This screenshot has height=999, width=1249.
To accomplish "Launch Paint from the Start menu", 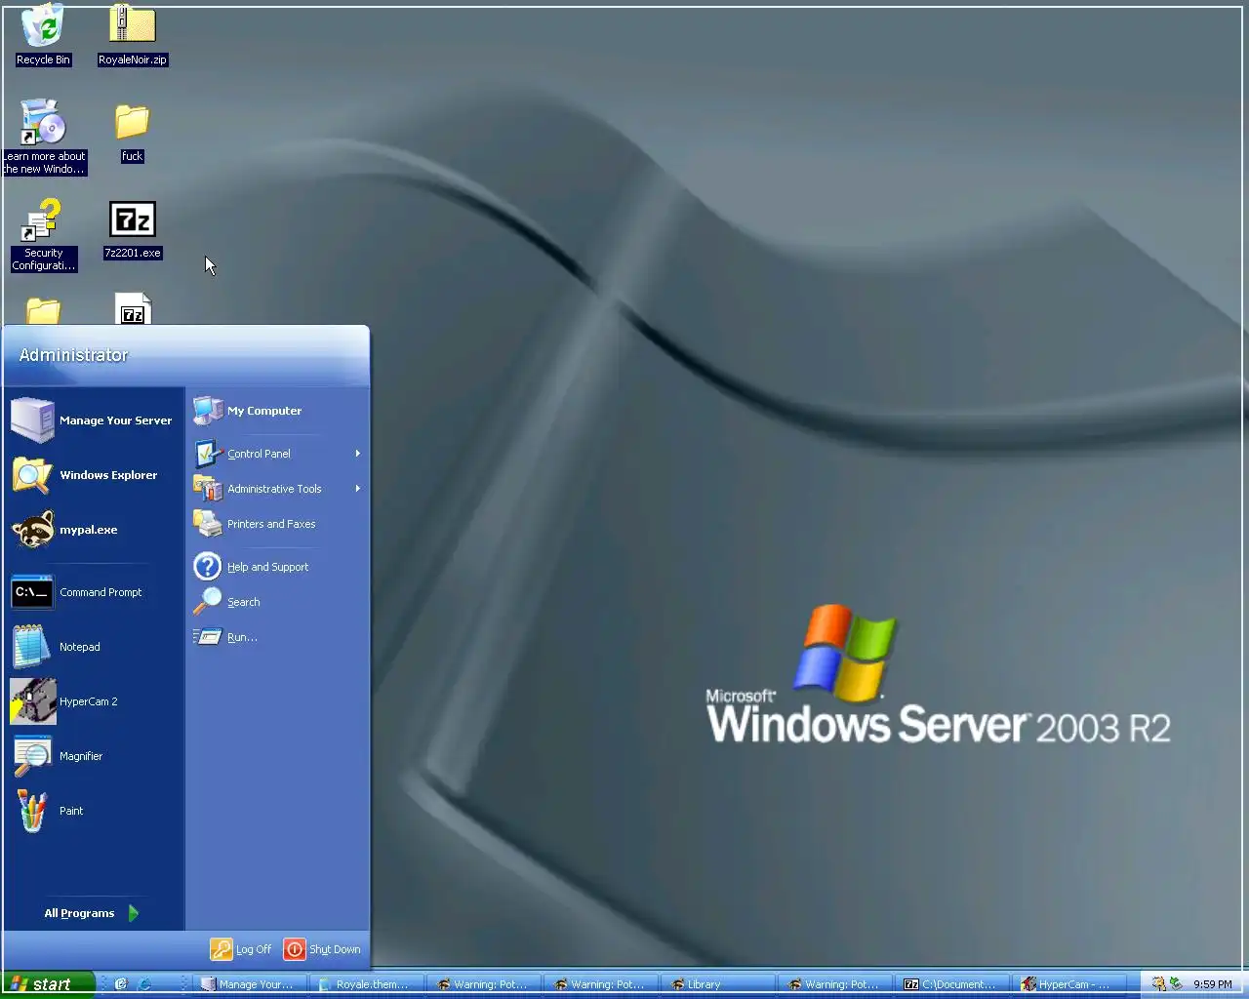I will [x=94, y=811].
